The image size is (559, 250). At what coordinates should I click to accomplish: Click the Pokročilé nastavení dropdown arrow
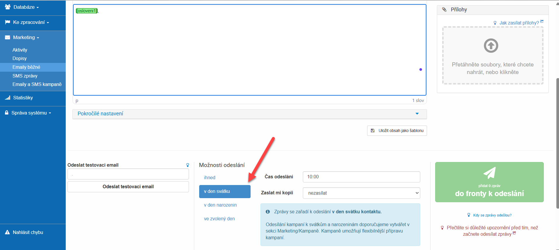[417, 114]
